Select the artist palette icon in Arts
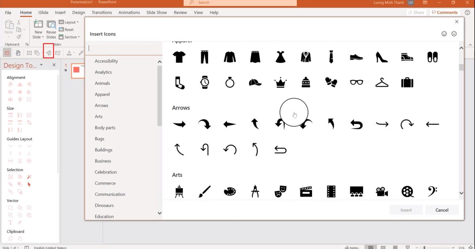This screenshot has height=249, width=475. (x=230, y=191)
